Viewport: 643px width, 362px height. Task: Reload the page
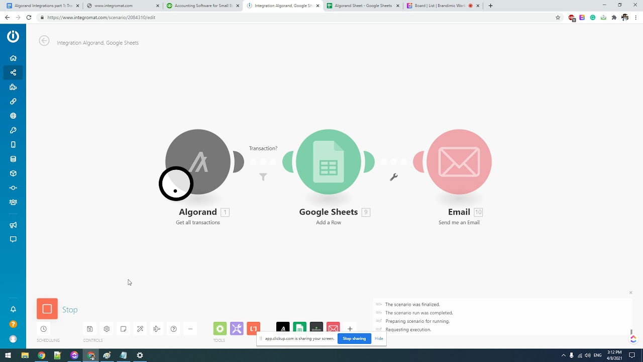[x=29, y=17]
